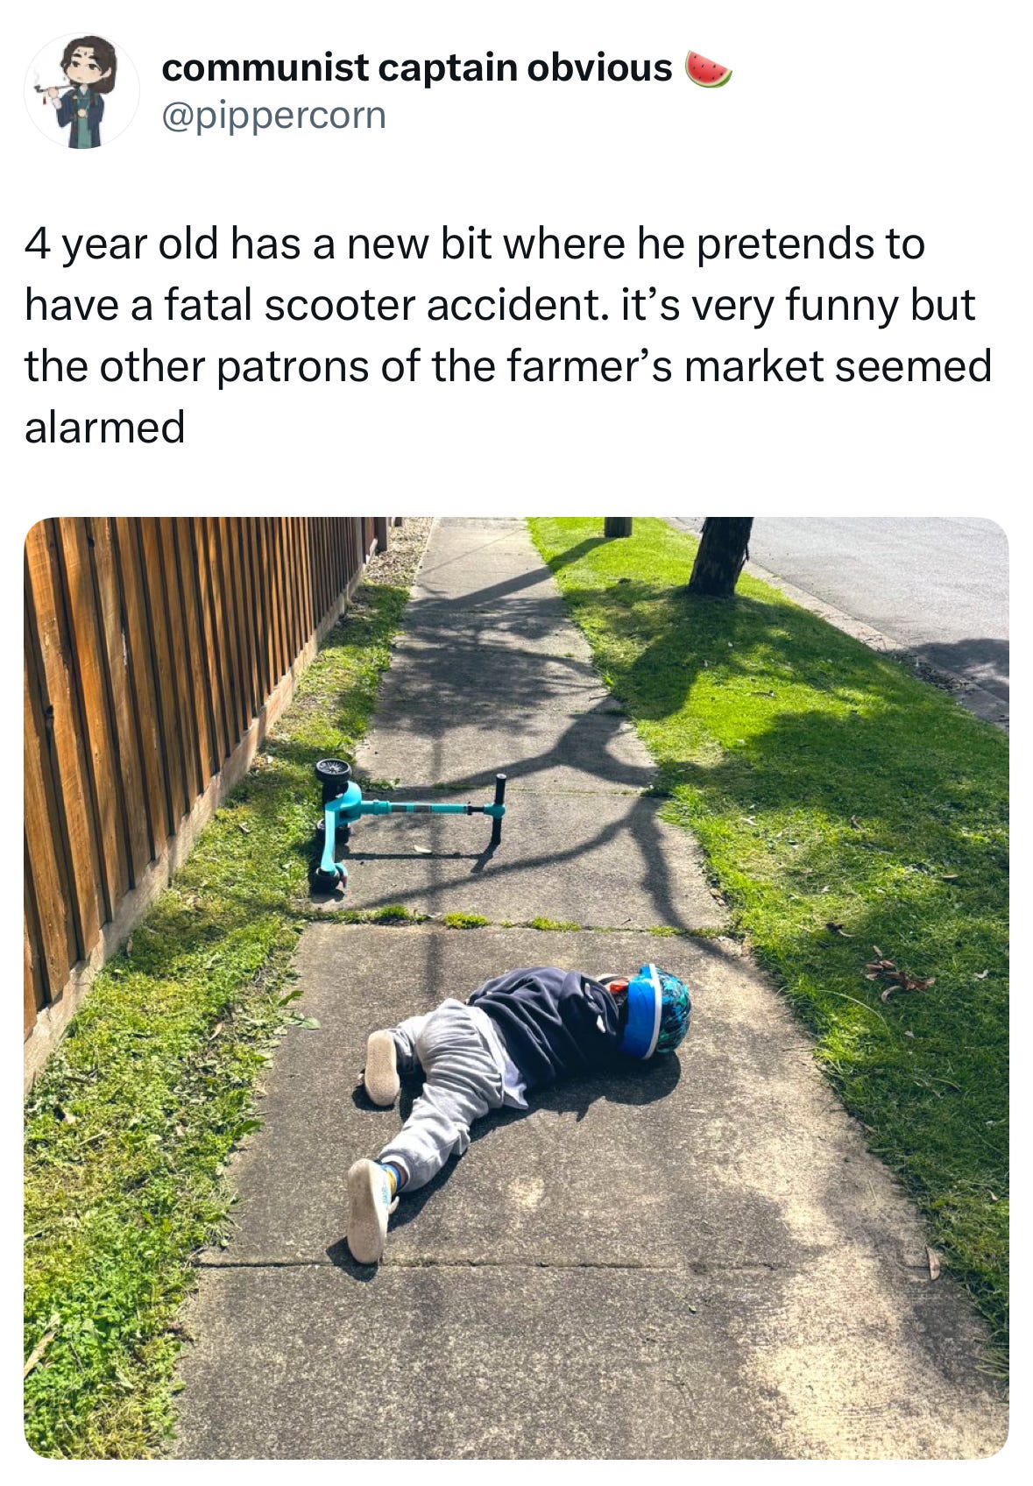This screenshot has width=1033, height=1486.
Task: Click the tweet text starting "4 year old"
Action: (x=508, y=335)
